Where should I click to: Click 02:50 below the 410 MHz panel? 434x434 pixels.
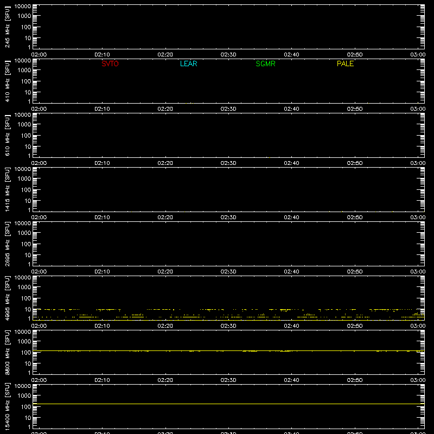(x=355, y=109)
